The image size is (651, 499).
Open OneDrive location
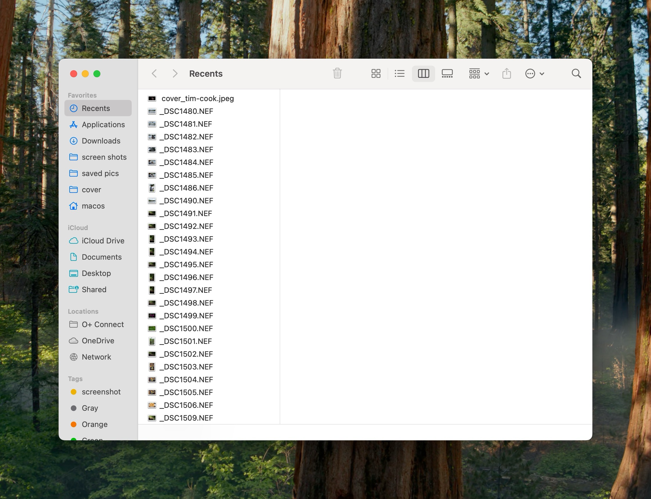(98, 341)
